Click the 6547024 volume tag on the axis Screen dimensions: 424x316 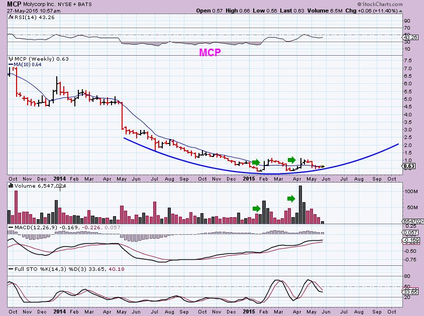tap(413, 221)
